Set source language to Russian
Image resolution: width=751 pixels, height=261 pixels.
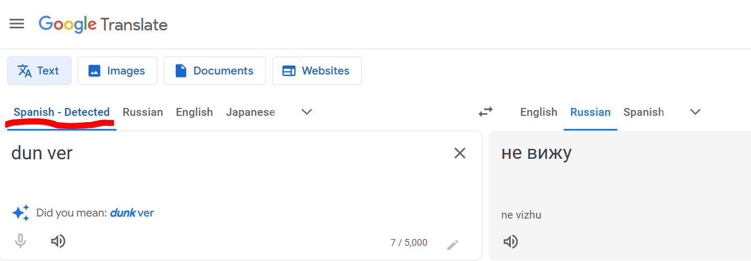coord(143,112)
